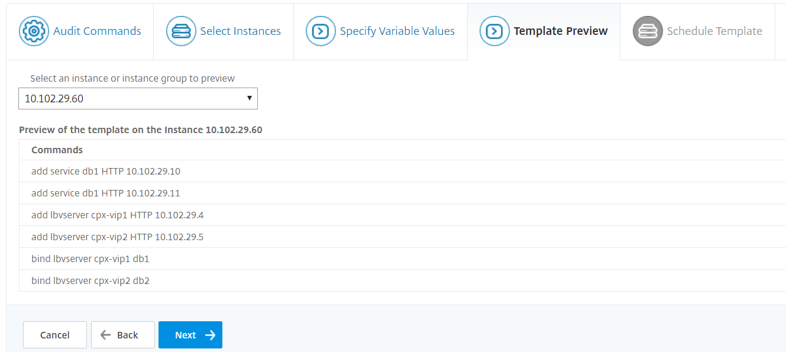Select command 'add service db1 HTTP 10.102.29.10'
The image size is (786, 352).
click(402, 172)
